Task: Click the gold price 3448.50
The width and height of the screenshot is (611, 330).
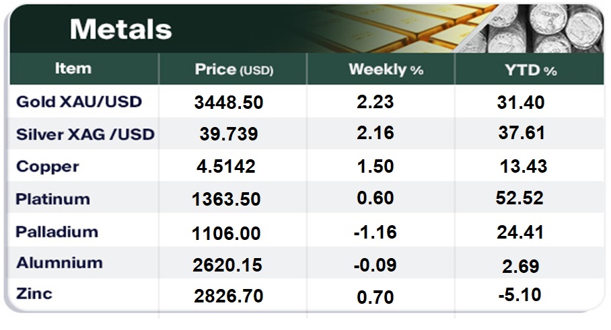Action: [x=228, y=103]
